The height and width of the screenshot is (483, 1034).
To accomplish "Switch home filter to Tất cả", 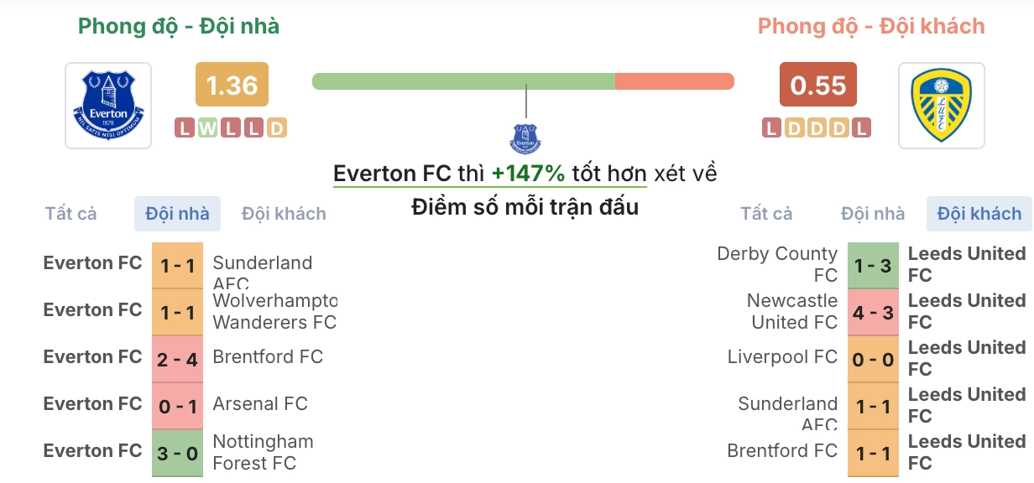I will click(71, 213).
